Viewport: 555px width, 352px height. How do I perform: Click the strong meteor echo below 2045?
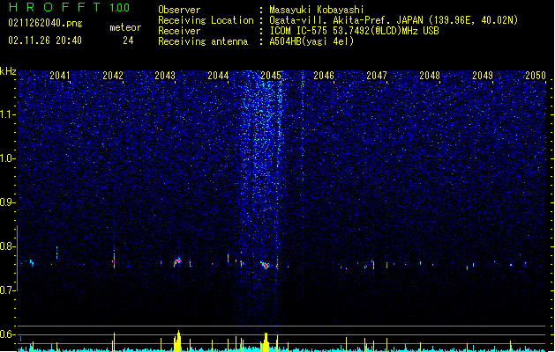pos(265,265)
